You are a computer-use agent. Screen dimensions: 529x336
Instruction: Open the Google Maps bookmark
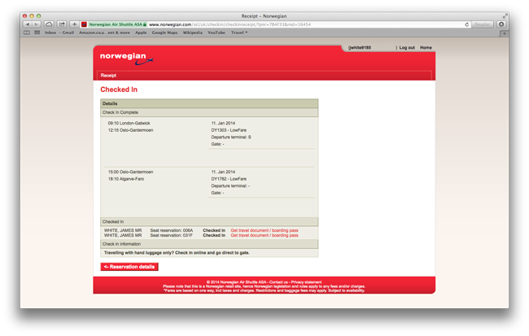tap(164, 33)
